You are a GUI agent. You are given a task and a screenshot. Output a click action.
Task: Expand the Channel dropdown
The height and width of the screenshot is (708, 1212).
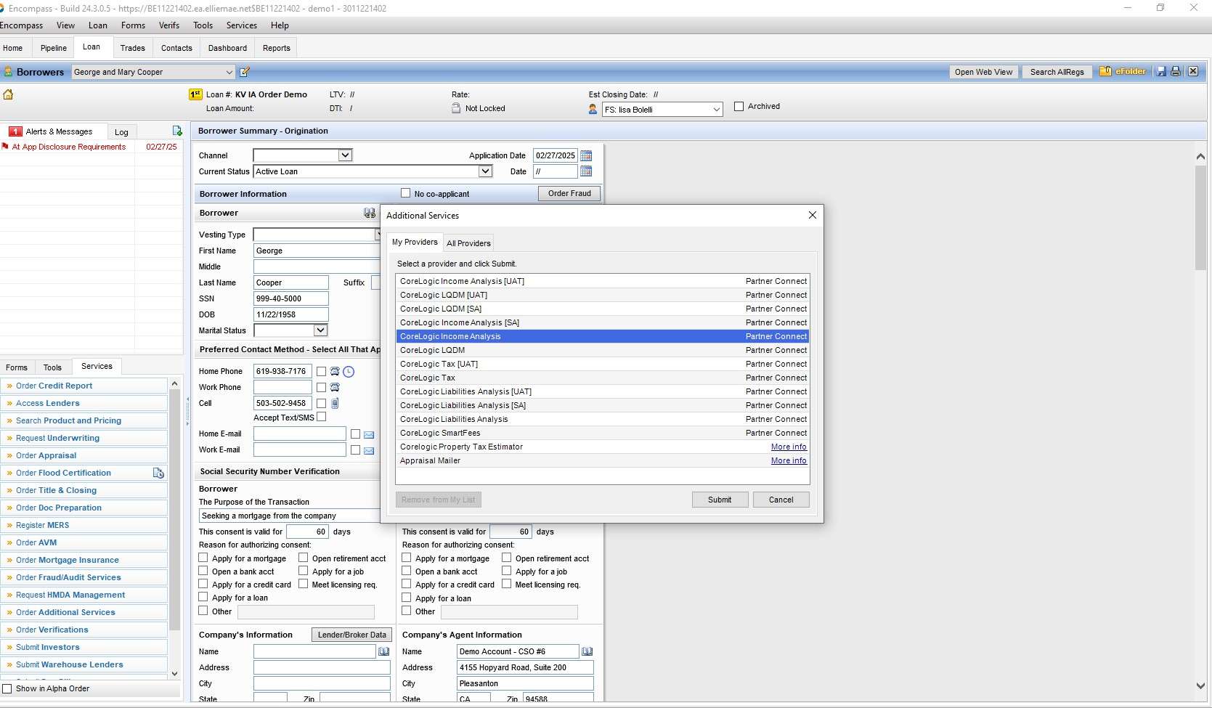pos(345,155)
